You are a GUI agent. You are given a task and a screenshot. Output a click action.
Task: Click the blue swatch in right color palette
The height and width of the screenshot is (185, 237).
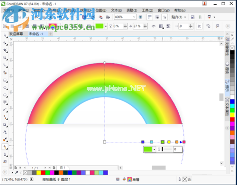pyautogui.click(x=232, y=102)
